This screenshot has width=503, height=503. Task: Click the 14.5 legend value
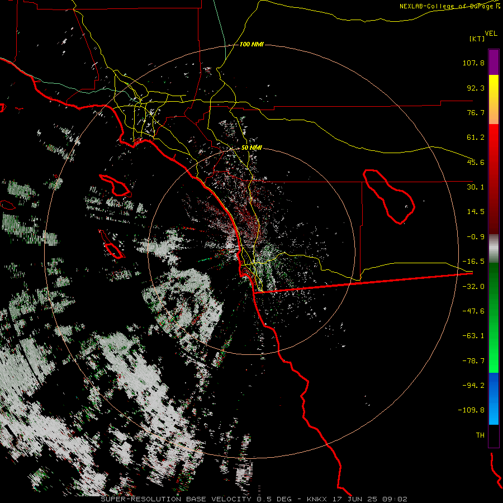coord(476,212)
